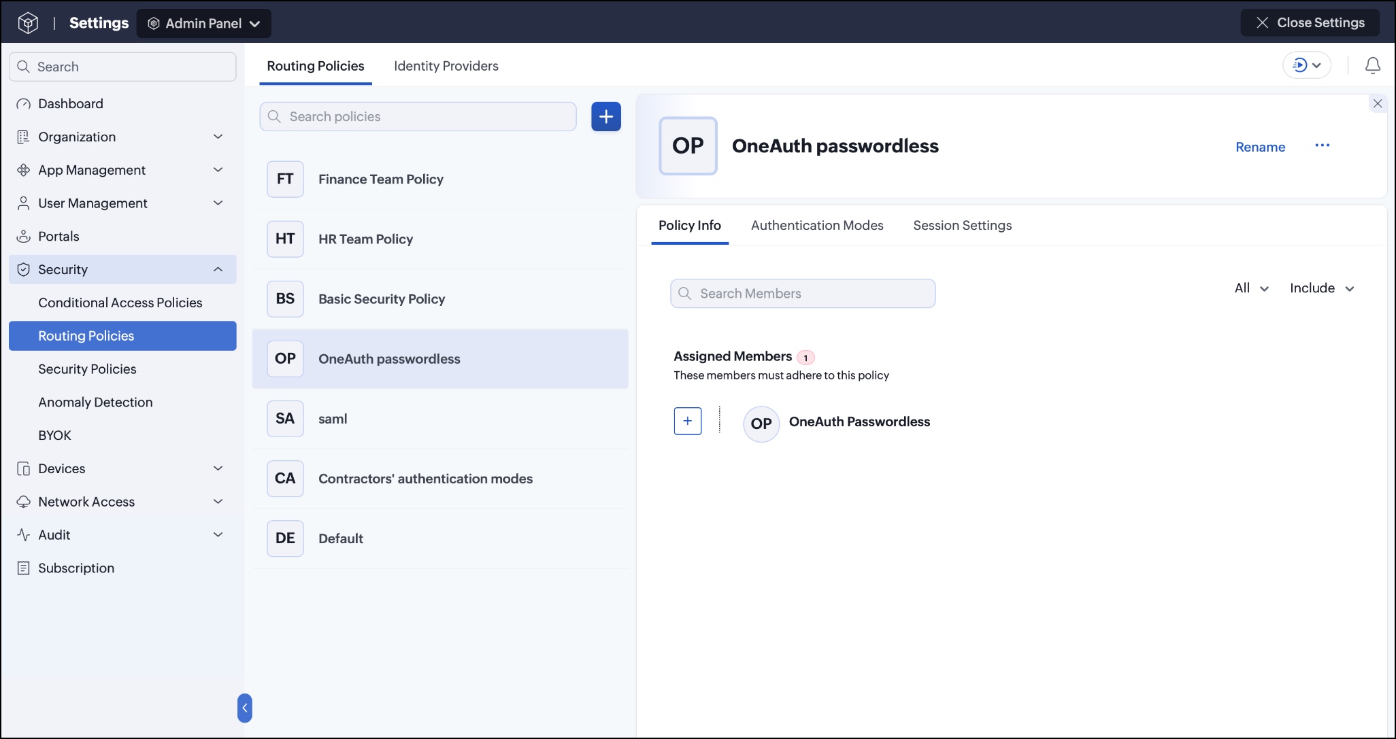Collapse the Security section chevron
The height and width of the screenshot is (739, 1396).
click(218, 270)
